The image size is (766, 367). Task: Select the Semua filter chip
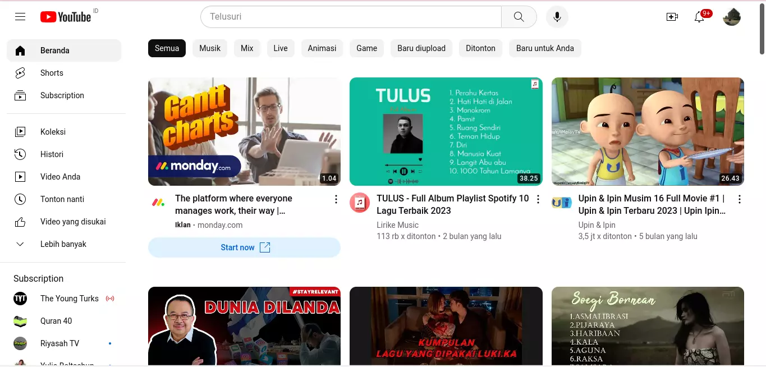(x=167, y=48)
